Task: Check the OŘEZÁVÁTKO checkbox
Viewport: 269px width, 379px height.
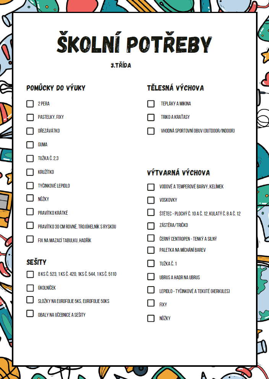Action: 30,131
